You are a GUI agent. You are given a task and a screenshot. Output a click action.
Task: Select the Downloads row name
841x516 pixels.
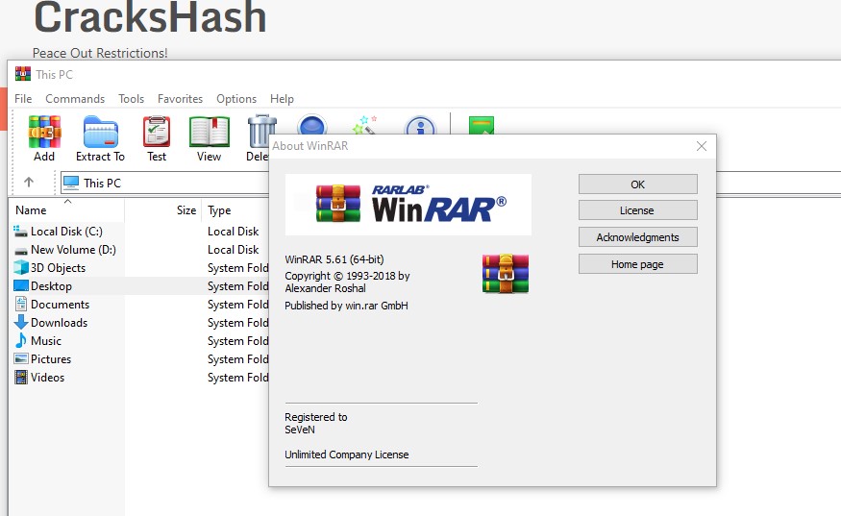pos(59,322)
